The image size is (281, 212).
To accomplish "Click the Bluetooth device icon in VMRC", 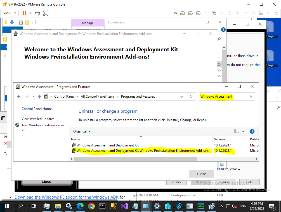I will tap(237, 13).
